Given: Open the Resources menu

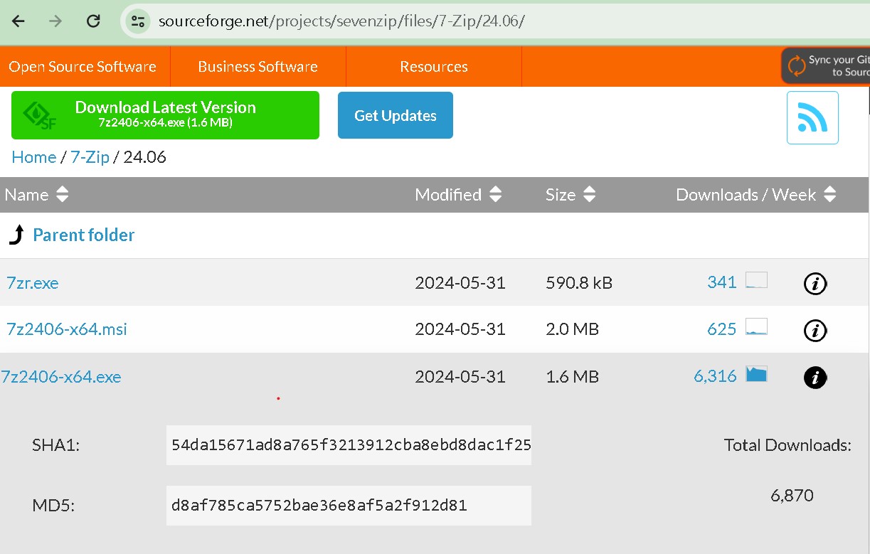Looking at the screenshot, I should click(434, 67).
